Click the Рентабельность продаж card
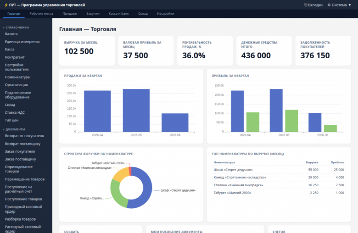The width and height of the screenshot is (358, 233). tap(205, 50)
